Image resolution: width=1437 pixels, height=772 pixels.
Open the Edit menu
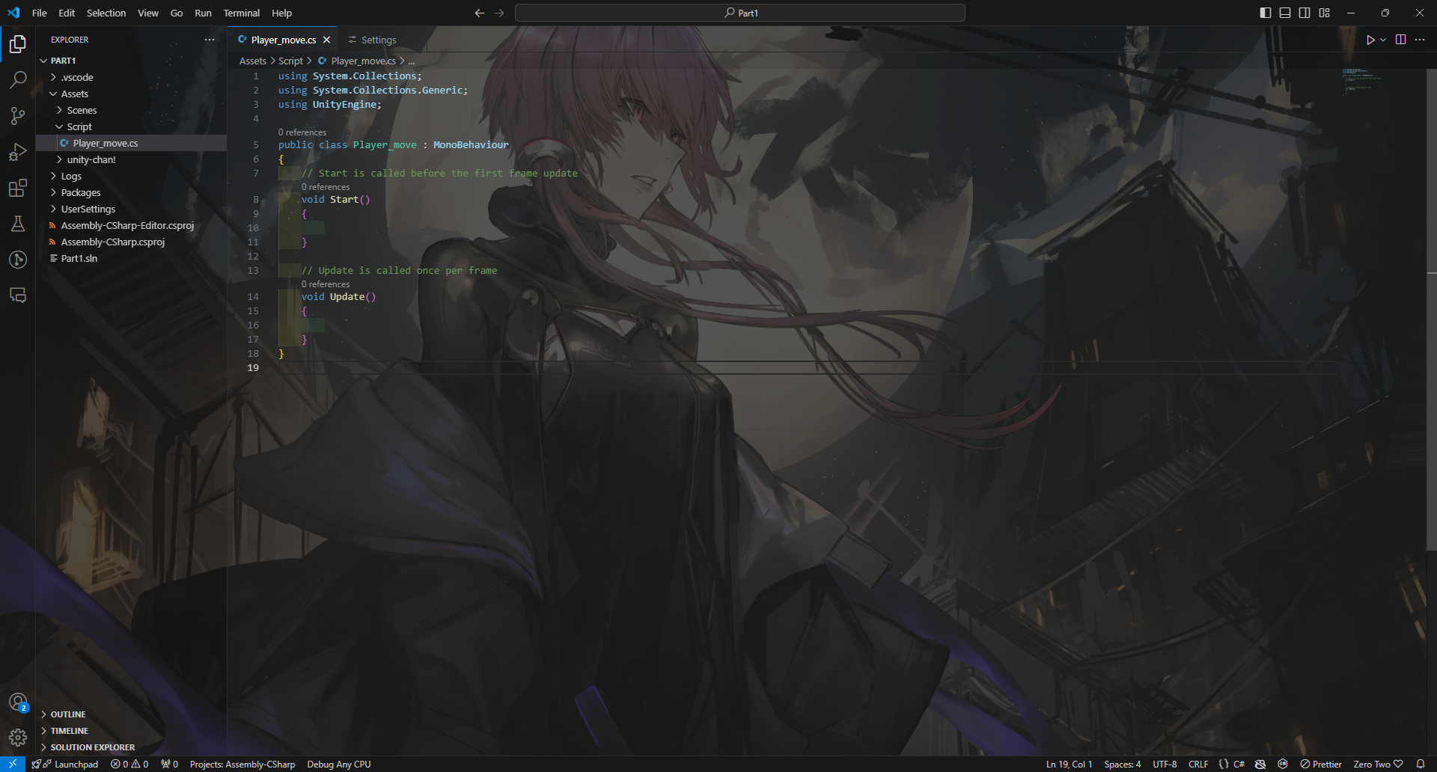tap(67, 13)
